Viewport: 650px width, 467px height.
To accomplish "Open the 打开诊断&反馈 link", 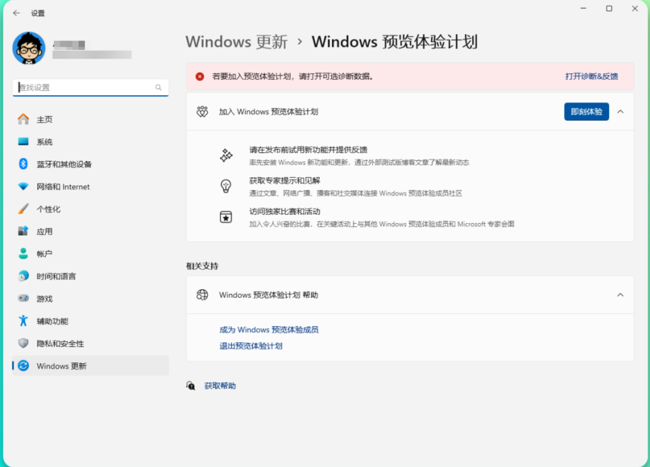I will [592, 76].
